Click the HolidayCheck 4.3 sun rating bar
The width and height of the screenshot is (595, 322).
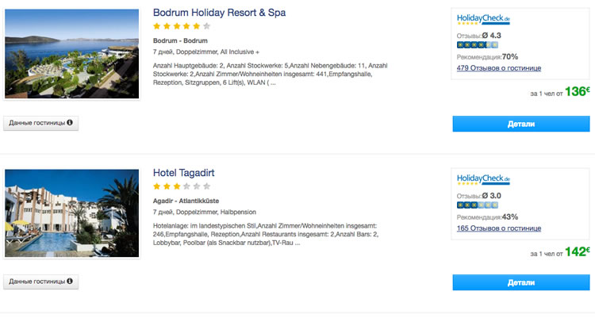478,45
